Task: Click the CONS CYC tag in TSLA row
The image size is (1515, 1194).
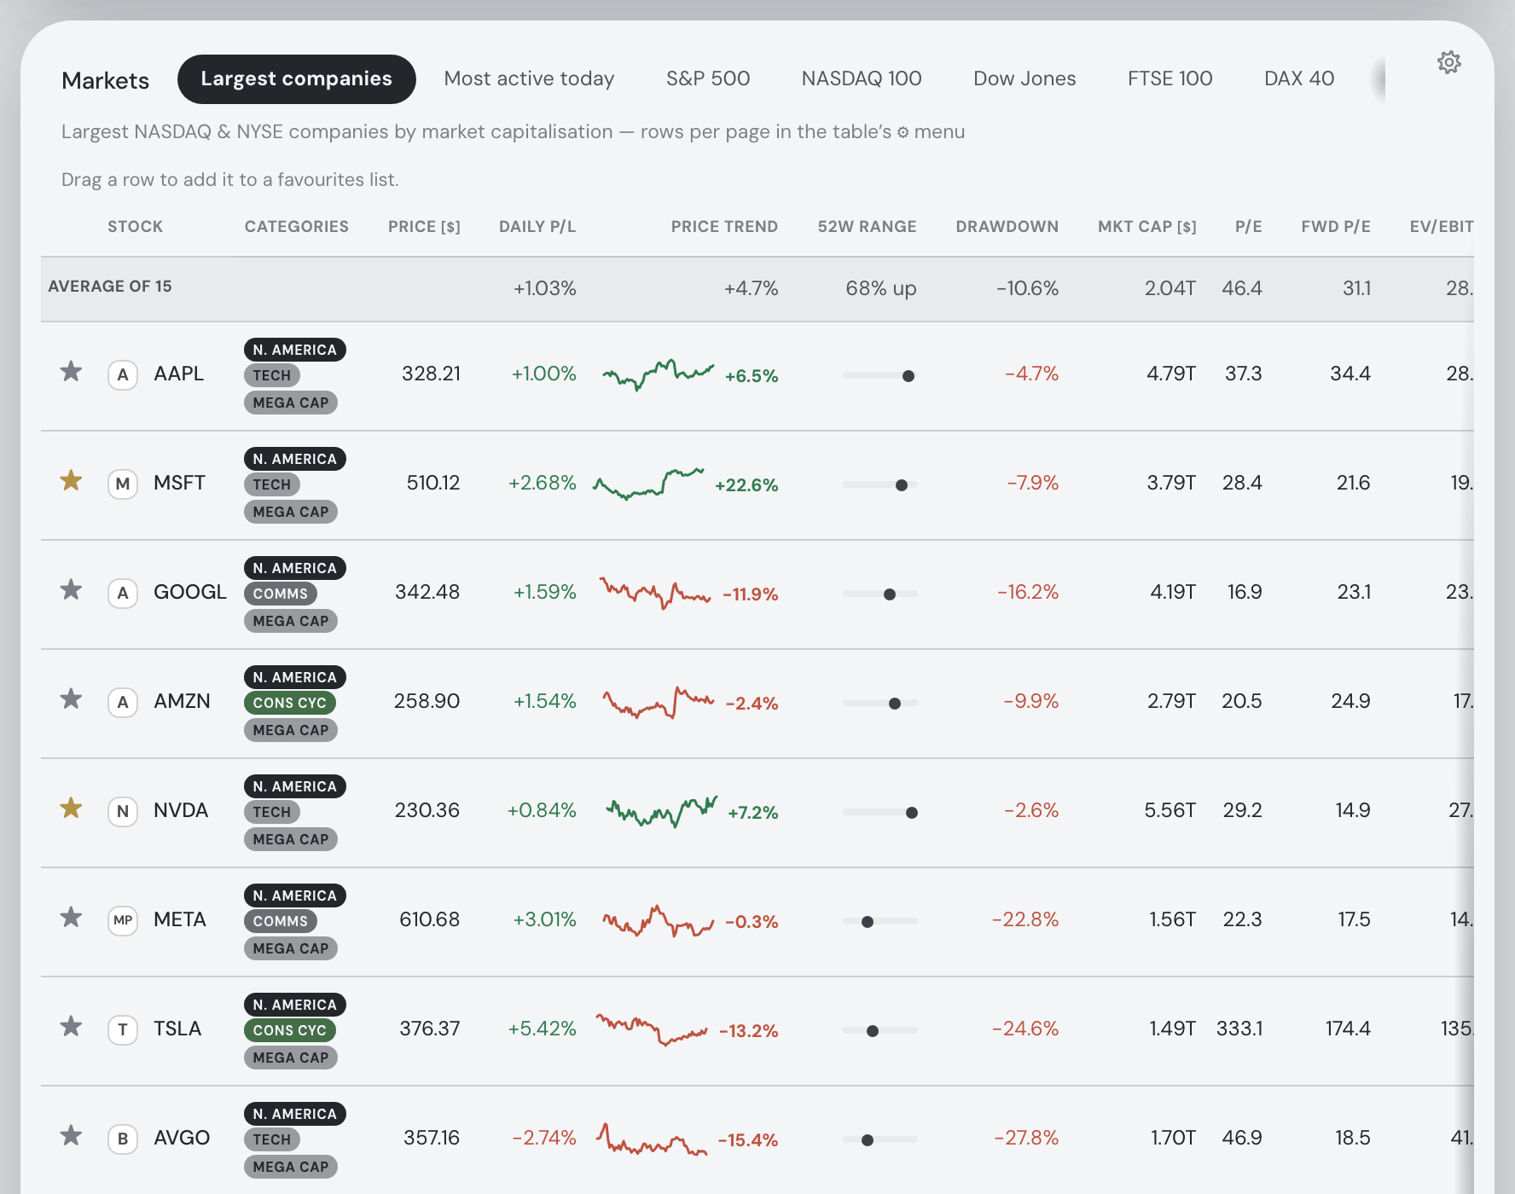Action: coord(289,1030)
